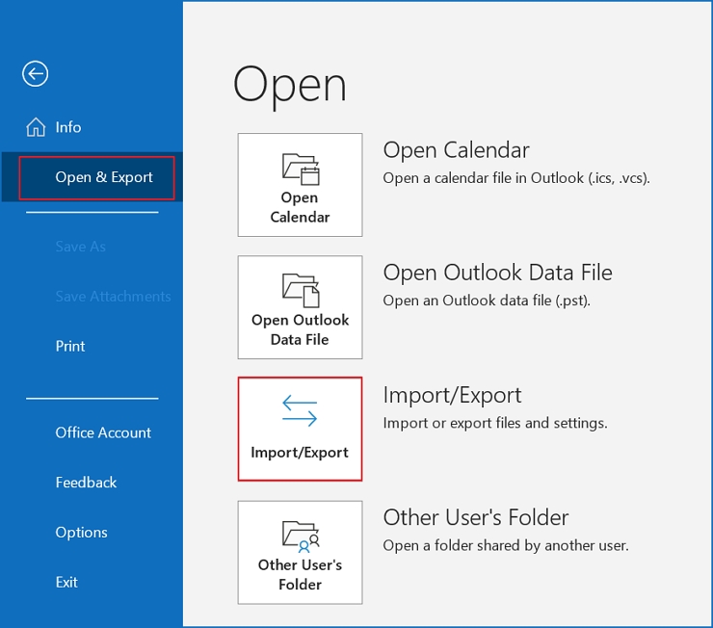Viewport: 713px width, 628px height.
Task: Choose Print from the sidebar
Action: coord(70,346)
